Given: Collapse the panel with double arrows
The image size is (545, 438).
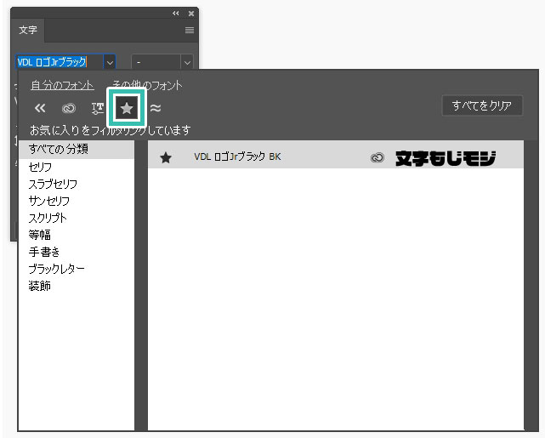Looking at the screenshot, I should 176,14.
